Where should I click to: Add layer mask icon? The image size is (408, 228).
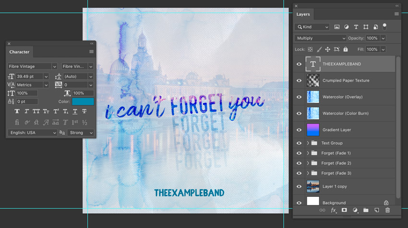pyautogui.click(x=344, y=210)
